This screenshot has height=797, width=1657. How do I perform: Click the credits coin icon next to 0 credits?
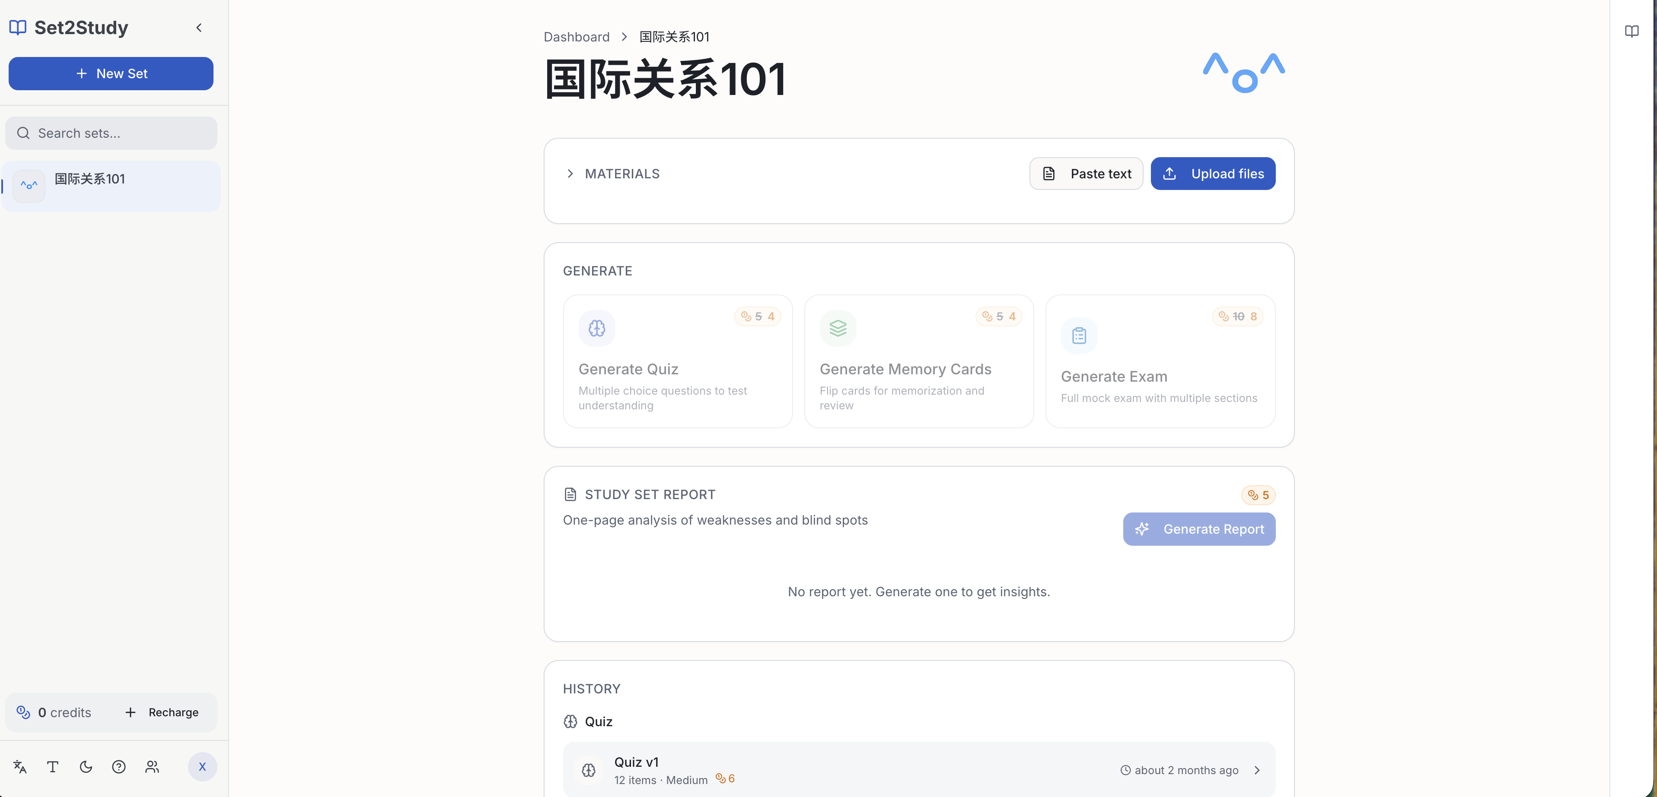click(x=22, y=712)
